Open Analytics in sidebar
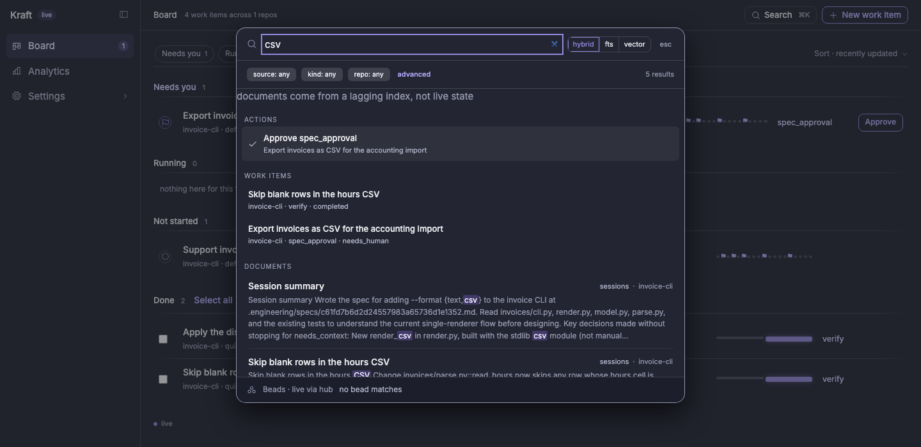 [70, 71]
